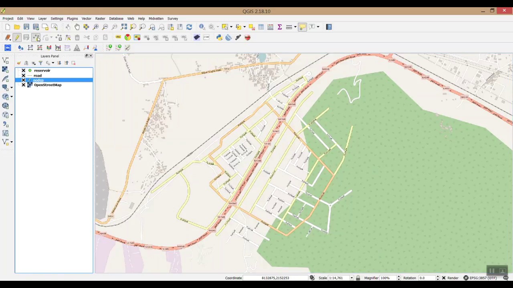The width and height of the screenshot is (513, 288).
Task: Toggle the Map Tips icon
Action: point(303,27)
